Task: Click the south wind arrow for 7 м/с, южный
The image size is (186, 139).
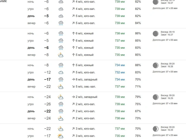Action: click(73, 48)
